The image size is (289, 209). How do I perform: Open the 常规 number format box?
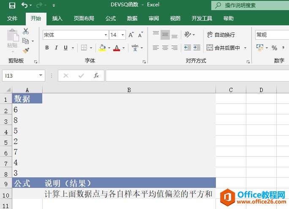tap(272, 35)
